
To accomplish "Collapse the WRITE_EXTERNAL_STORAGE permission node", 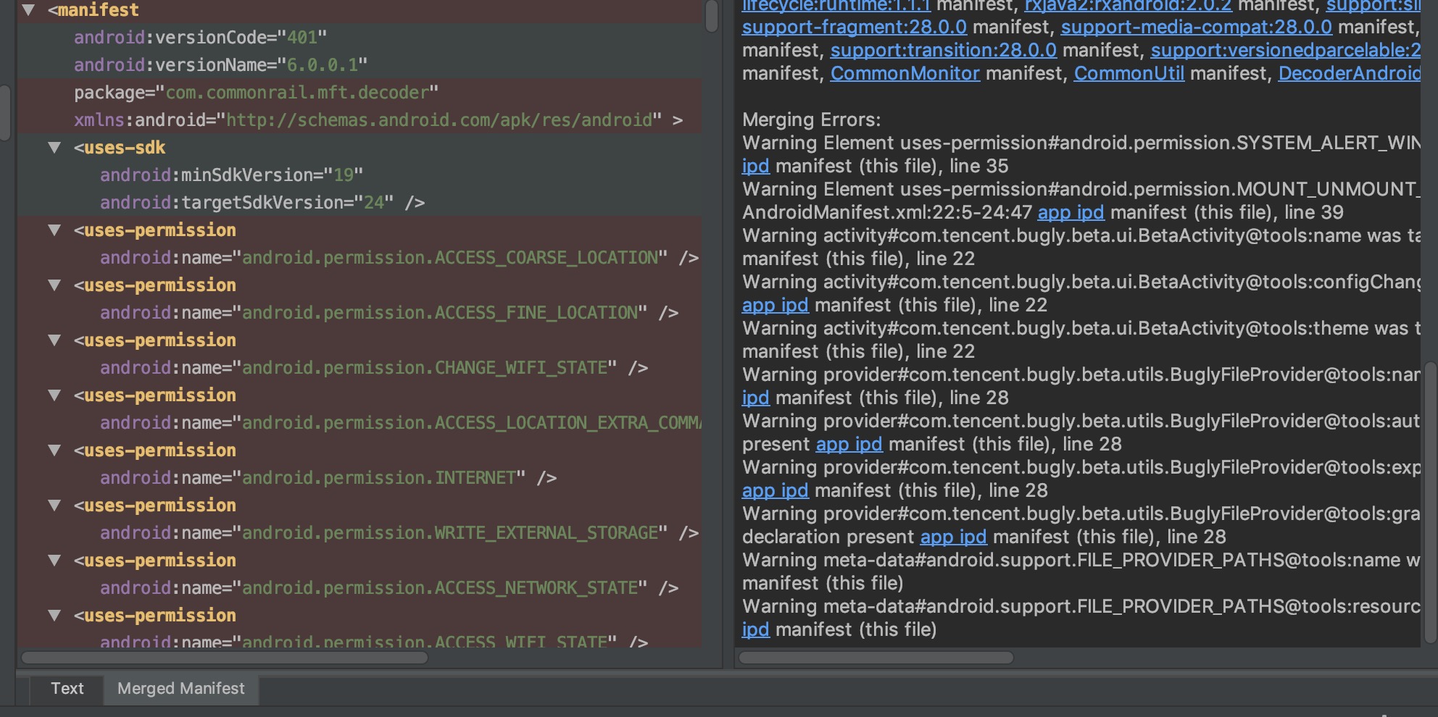I will [56, 506].
